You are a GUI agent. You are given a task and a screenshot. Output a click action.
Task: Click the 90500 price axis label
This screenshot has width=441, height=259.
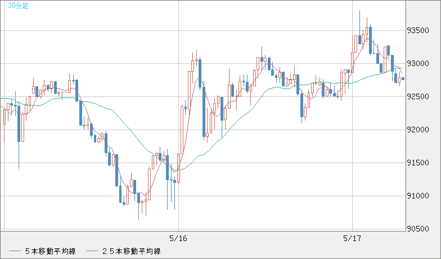[418, 229]
